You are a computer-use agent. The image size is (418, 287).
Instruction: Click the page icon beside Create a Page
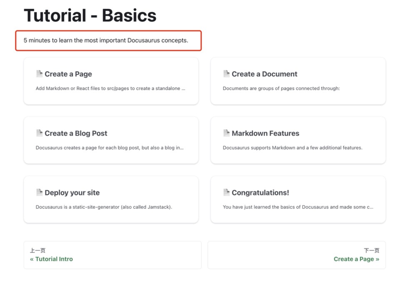point(39,74)
